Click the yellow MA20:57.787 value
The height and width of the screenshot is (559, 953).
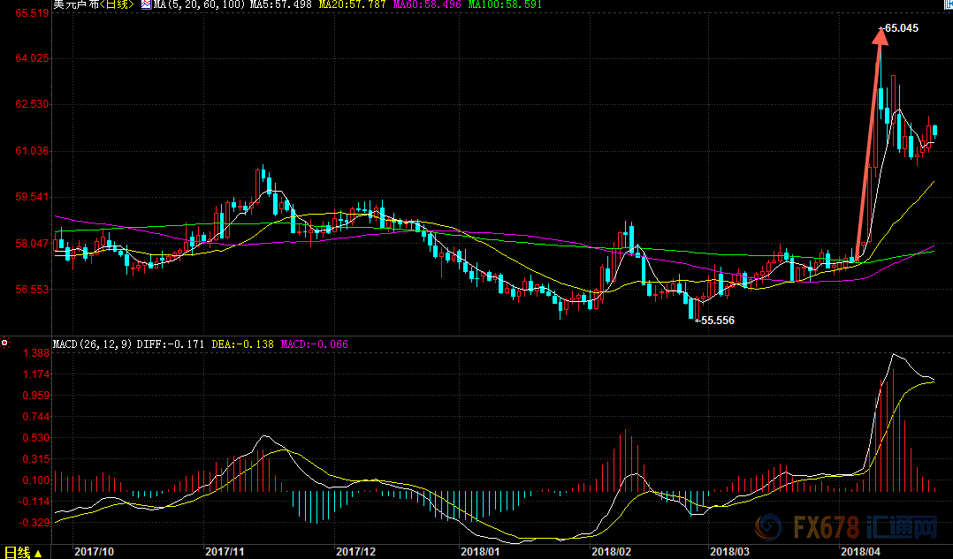pyautogui.click(x=352, y=4)
